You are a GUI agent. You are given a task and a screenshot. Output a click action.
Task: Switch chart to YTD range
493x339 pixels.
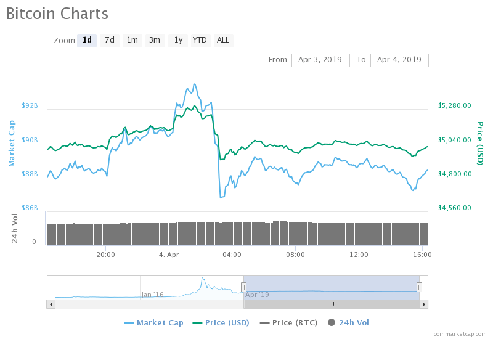point(200,40)
